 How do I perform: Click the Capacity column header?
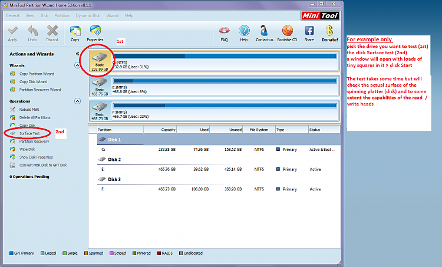160,130
